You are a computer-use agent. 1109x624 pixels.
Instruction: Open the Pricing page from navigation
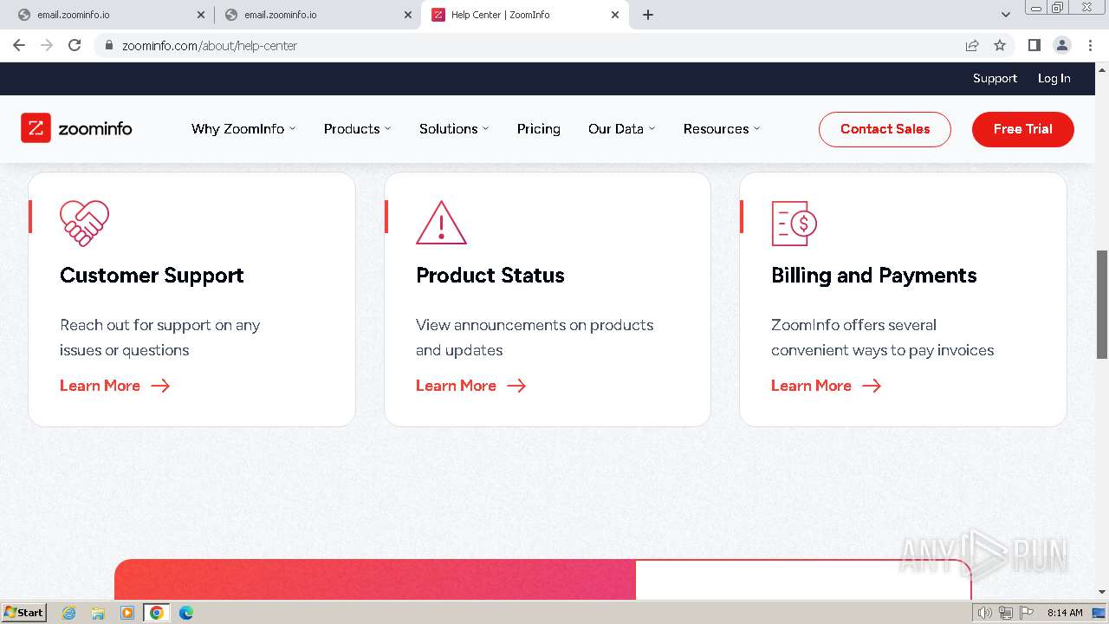[x=539, y=128]
